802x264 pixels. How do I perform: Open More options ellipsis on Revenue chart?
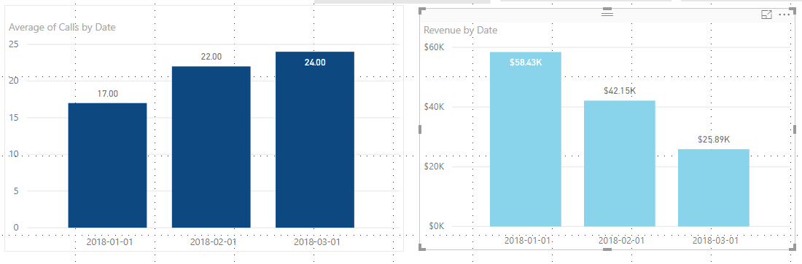pos(784,15)
